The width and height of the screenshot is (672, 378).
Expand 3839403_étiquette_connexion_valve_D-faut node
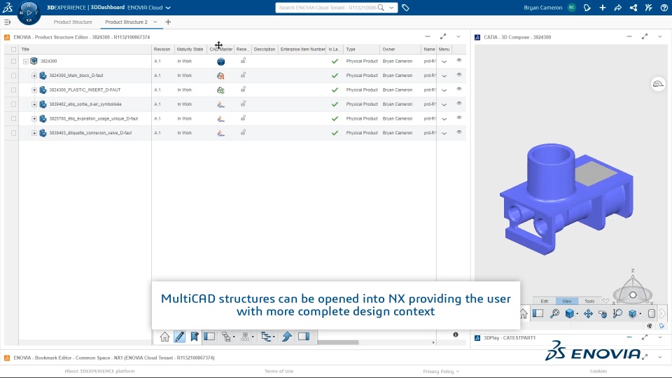[34, 133]
